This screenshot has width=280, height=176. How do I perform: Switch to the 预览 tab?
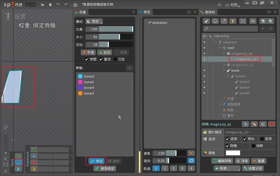pos(145,12)
